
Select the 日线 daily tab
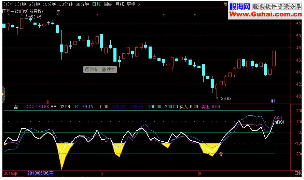tap(96, 4)
